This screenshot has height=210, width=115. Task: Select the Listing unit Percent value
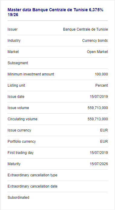point(102,85)
